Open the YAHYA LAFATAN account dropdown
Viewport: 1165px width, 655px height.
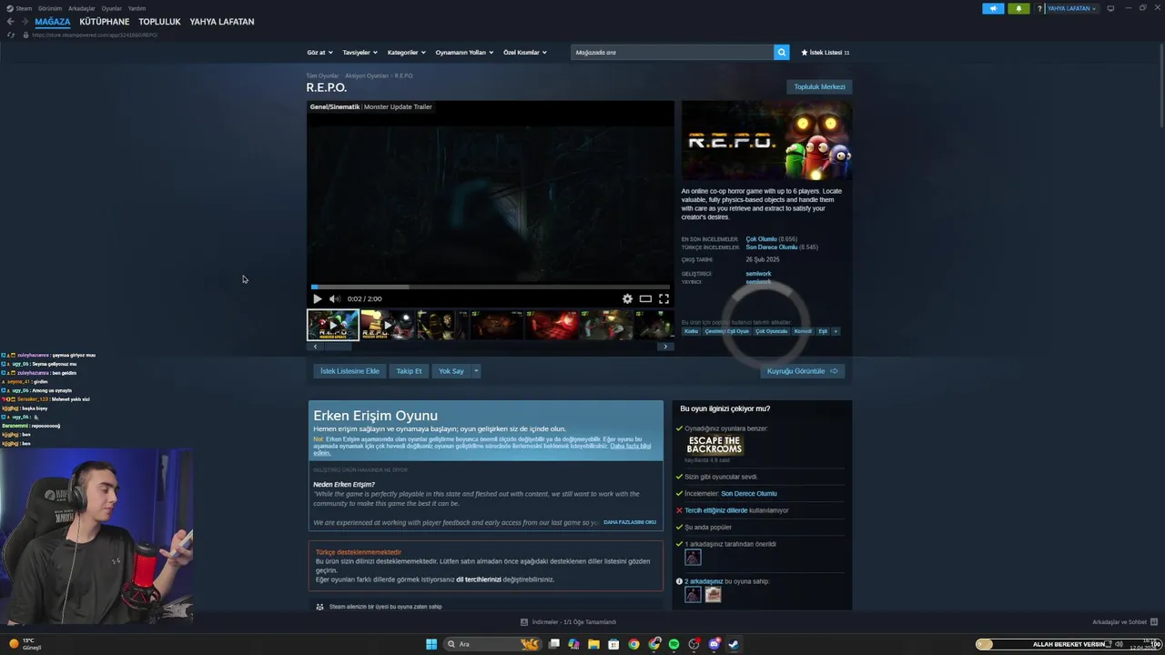point(1072,8)
